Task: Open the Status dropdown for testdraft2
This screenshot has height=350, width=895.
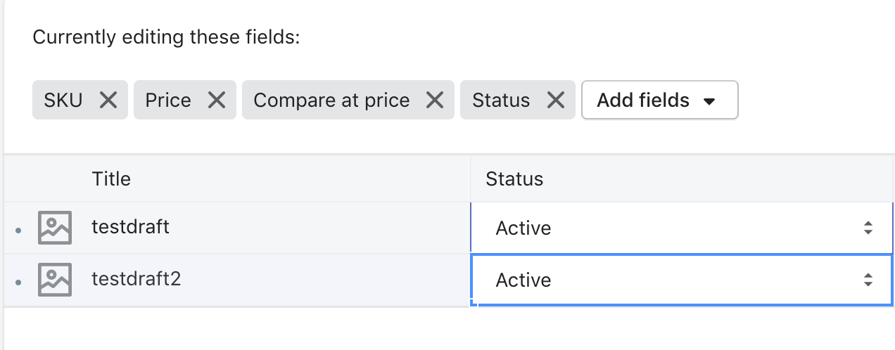Action: 680,280
